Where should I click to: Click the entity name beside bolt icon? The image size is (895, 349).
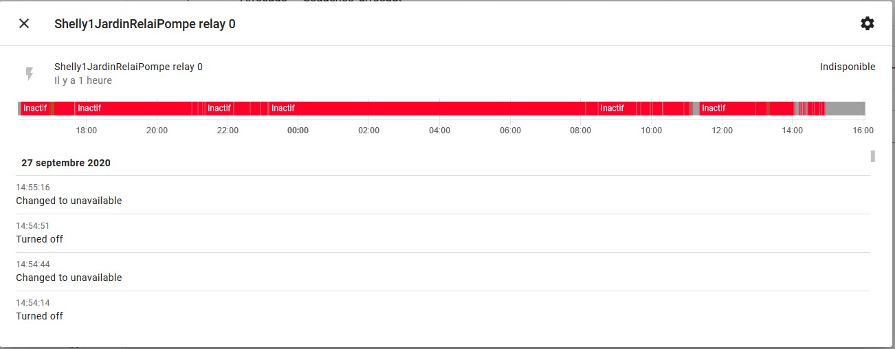pos(129,67)
